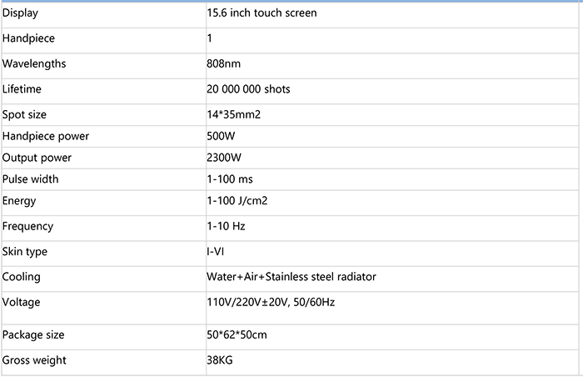583x377 pixels.
Task: Select the "50*62*50cm" package size value
Action: [x=237, y=335]
